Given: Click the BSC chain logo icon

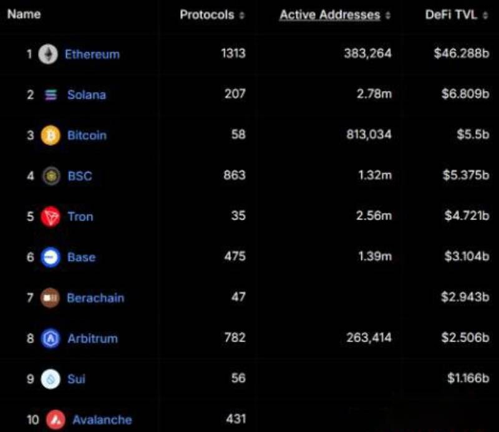Looking at the screenshot, I should click(51, 176).
